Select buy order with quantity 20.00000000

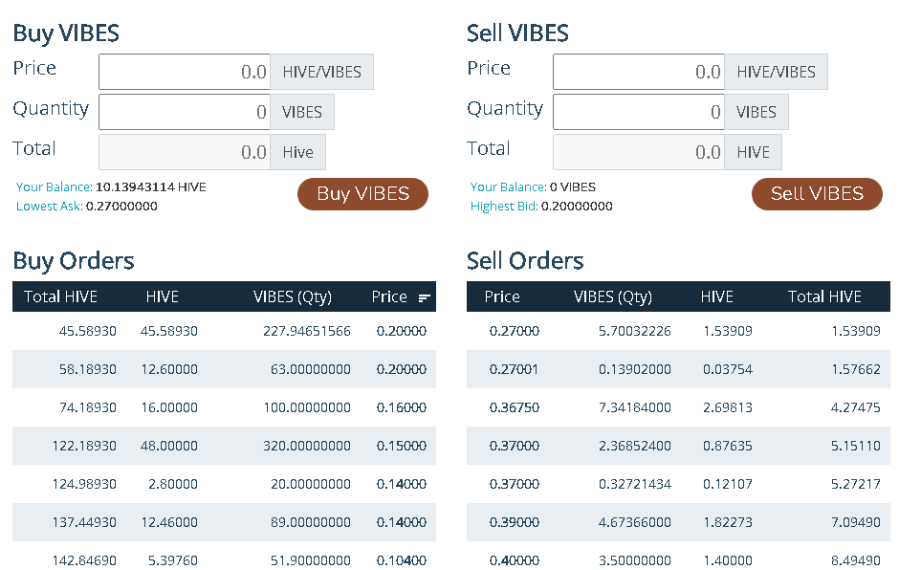click(x=224, y=484)
